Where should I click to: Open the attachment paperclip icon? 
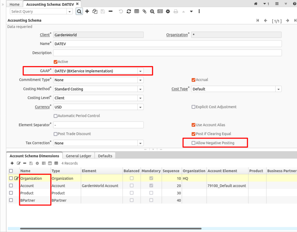pos(144,12)
